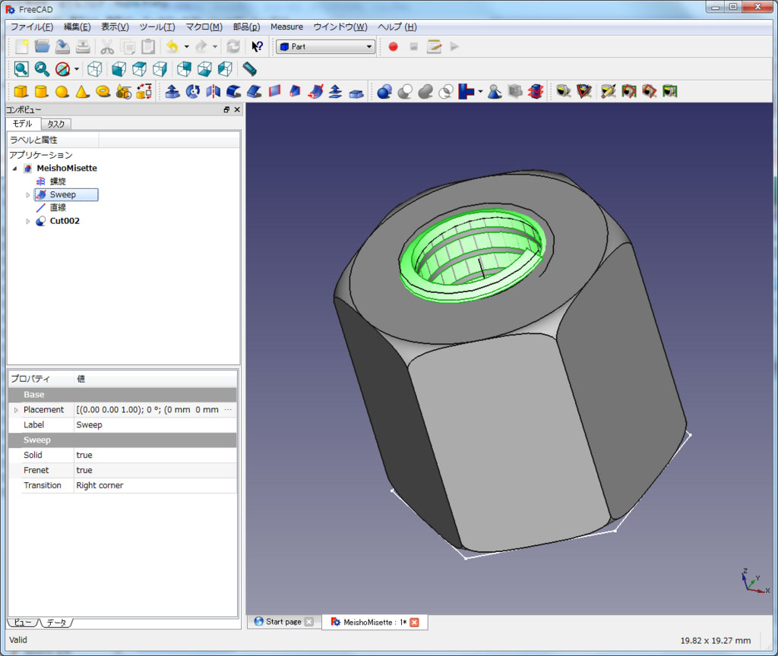The image size is (778, 656).
Task: Click the Sweep tool icon in toolbar
Action: tap(315, 91)
